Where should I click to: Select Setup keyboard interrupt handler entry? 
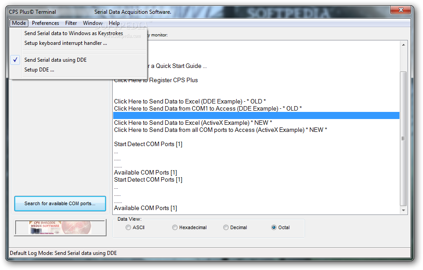pyautogui.click(x=66, y=43)
